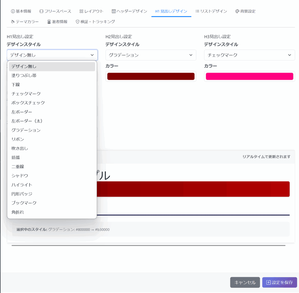Image resolution: width=299 pixels, height=293 pixels.
Task: Choose 左ボーダー option
Action: pyautogui.click(x=52, y=112)
